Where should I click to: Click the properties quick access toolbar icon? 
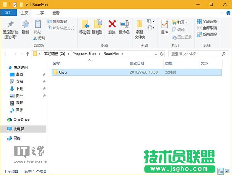tap(15, 5)
